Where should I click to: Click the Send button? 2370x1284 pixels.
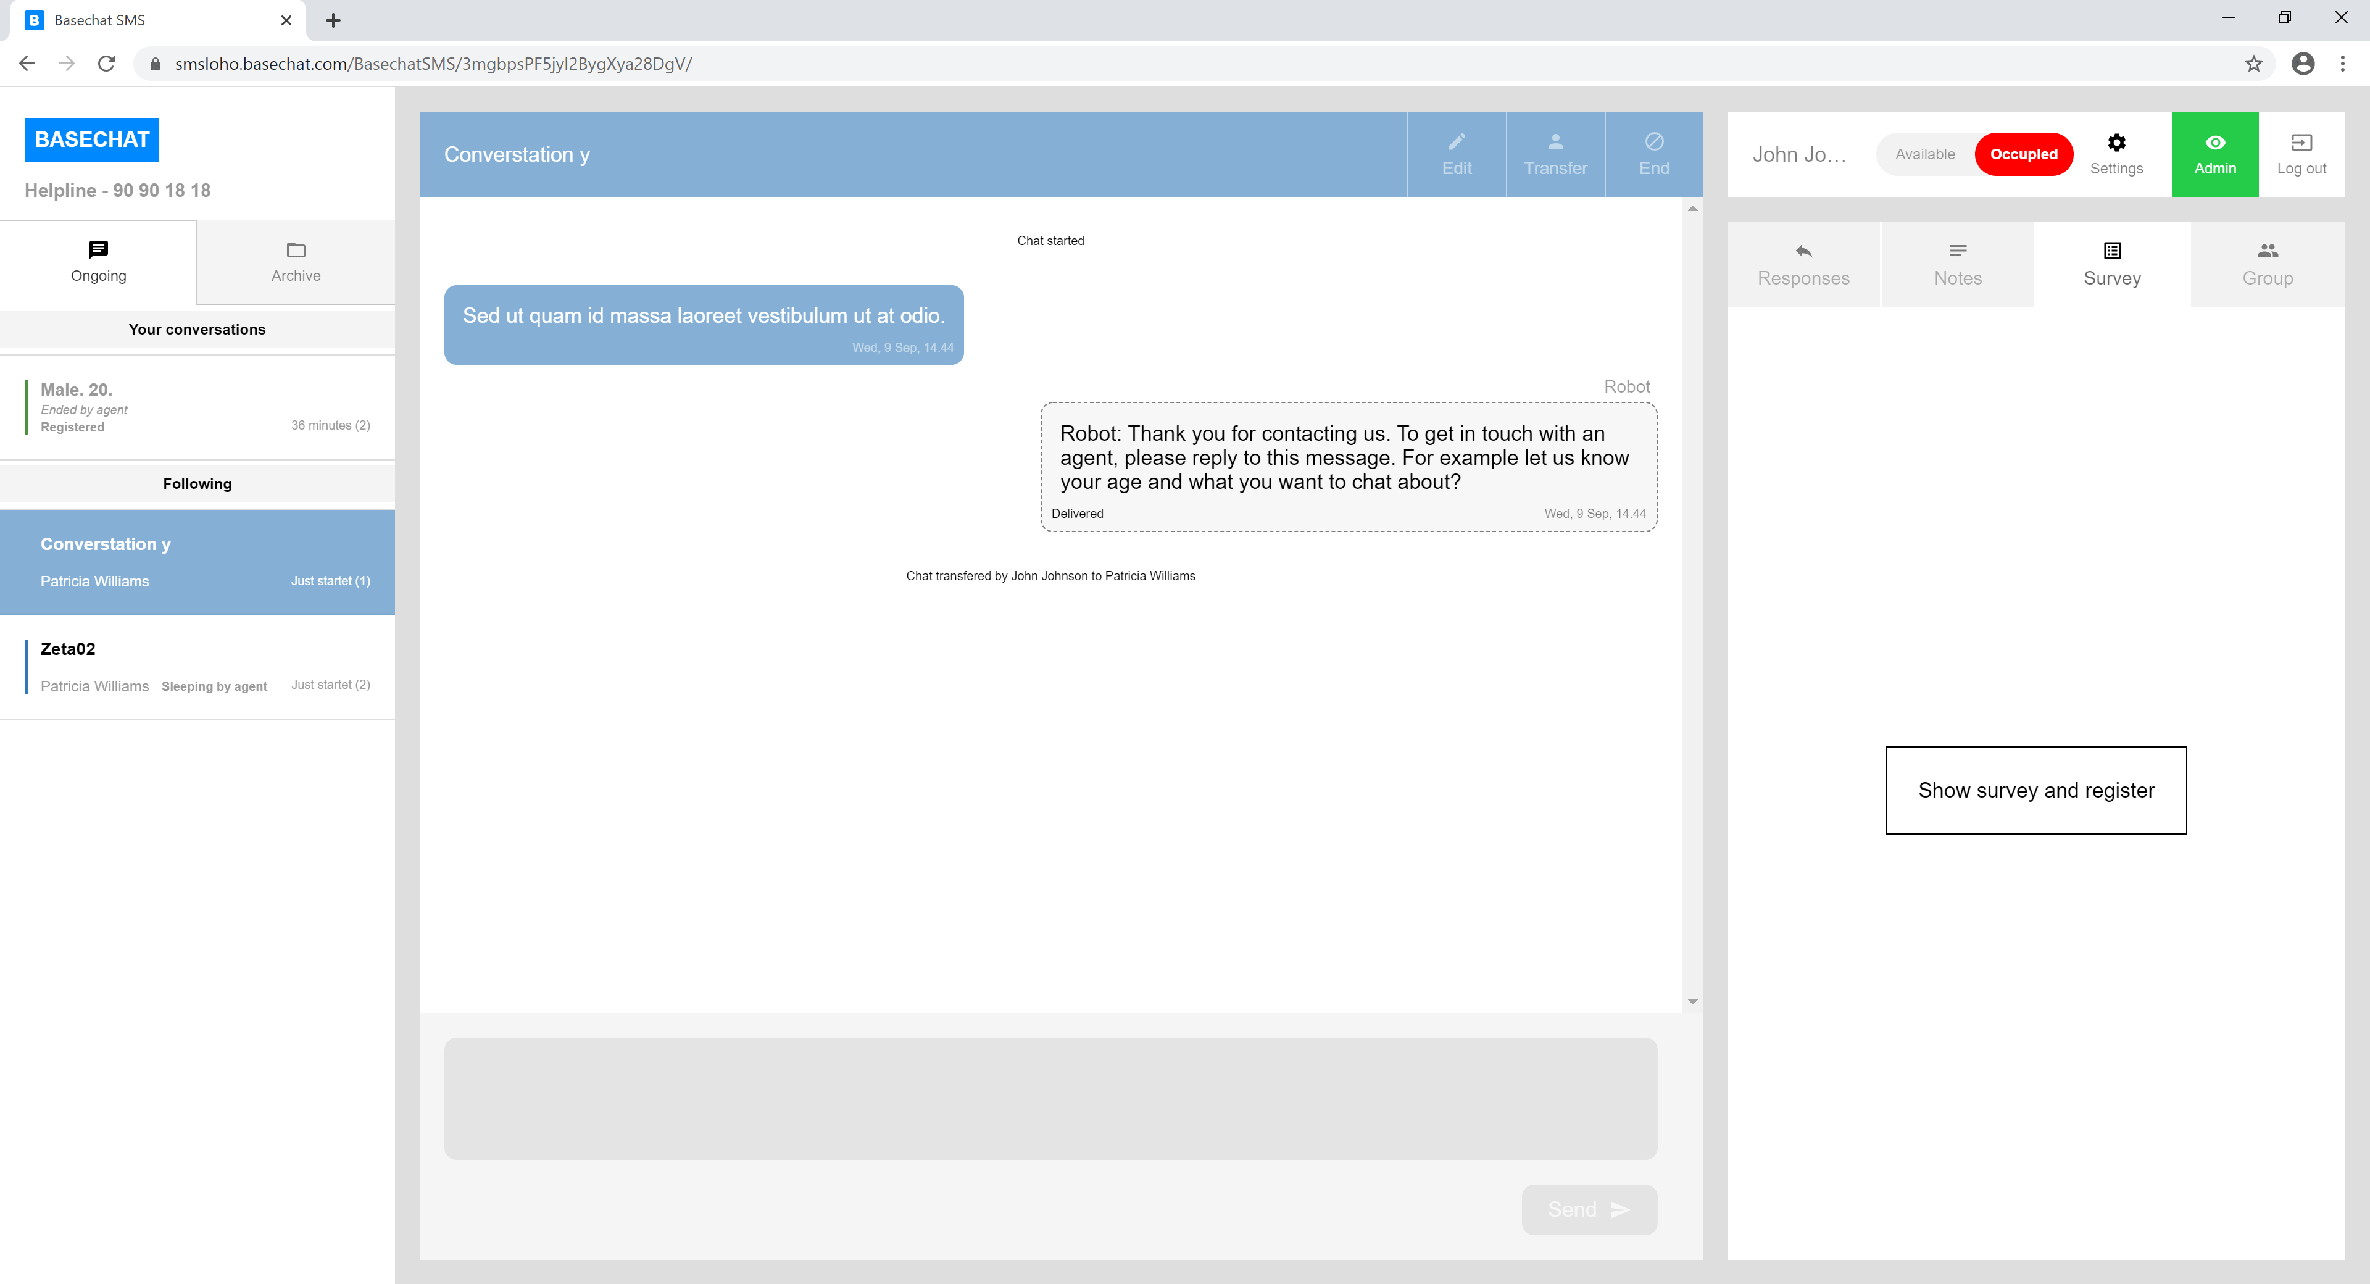pos(1589,1209)
